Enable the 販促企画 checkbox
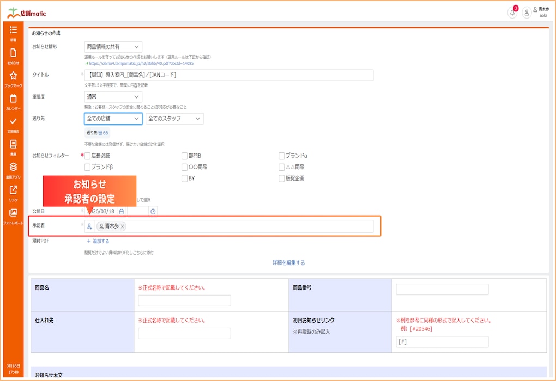The height and width of the screenshot is (381, 556). click(x=282, y=179)
